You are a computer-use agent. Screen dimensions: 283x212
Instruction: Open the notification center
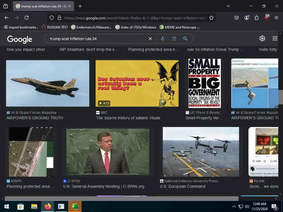click(x=274, y=207)
